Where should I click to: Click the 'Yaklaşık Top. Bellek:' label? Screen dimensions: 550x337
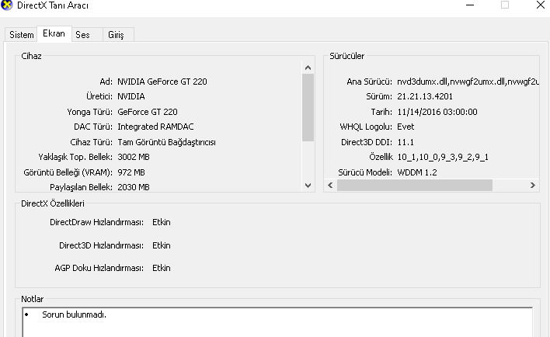coord(75,157)
